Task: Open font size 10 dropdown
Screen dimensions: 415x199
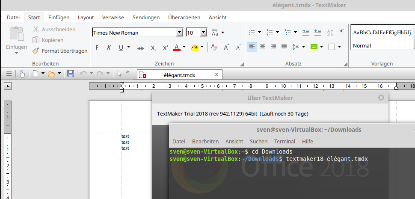Action: point(204,33)
